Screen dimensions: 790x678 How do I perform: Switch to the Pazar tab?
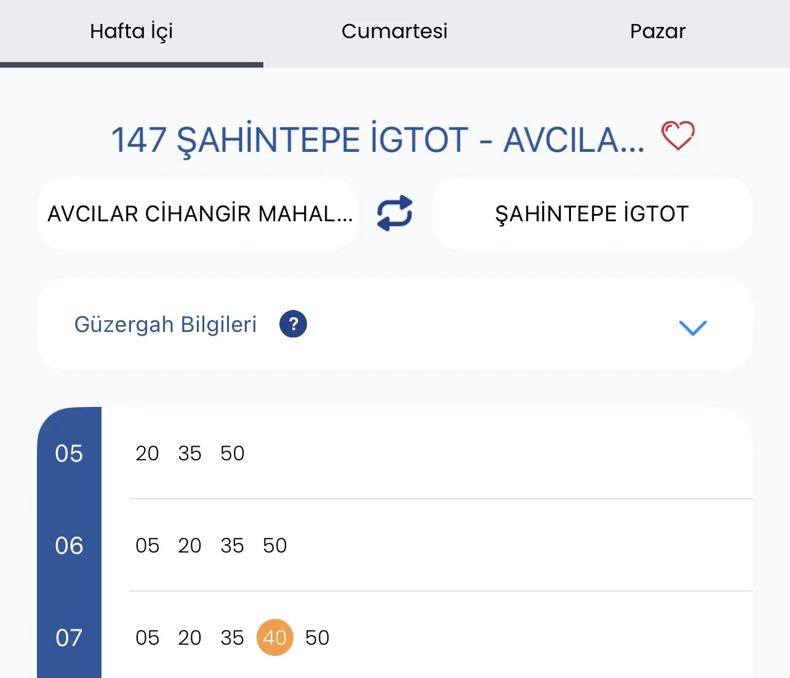pos(658,31)
